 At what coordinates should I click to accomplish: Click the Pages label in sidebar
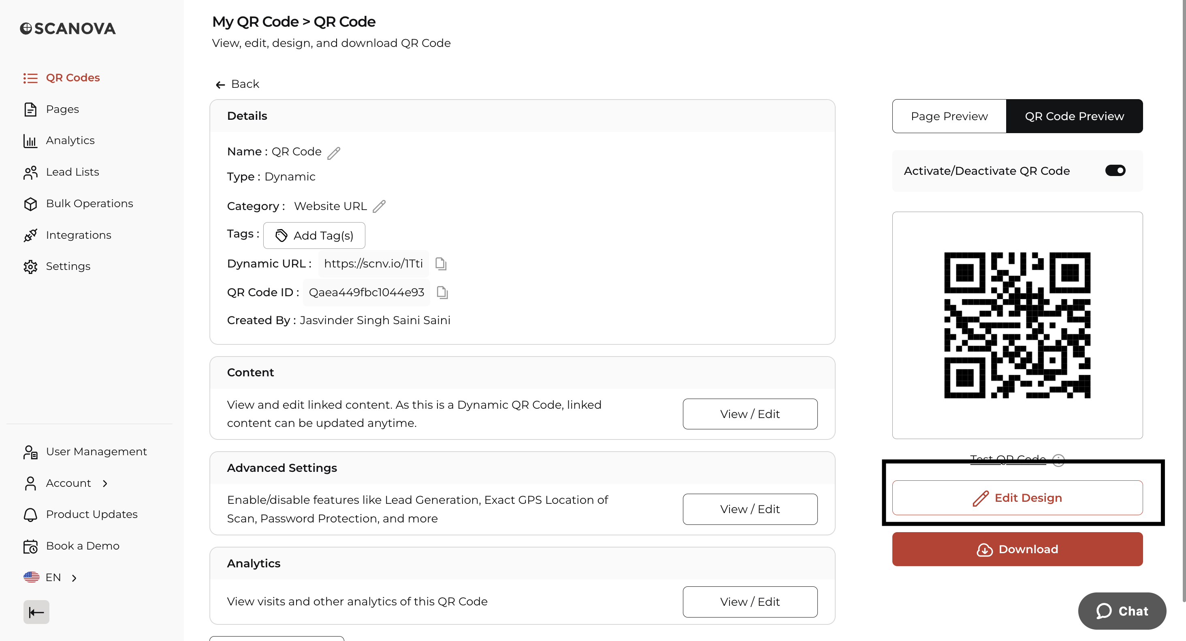click(x=62, y=109)
